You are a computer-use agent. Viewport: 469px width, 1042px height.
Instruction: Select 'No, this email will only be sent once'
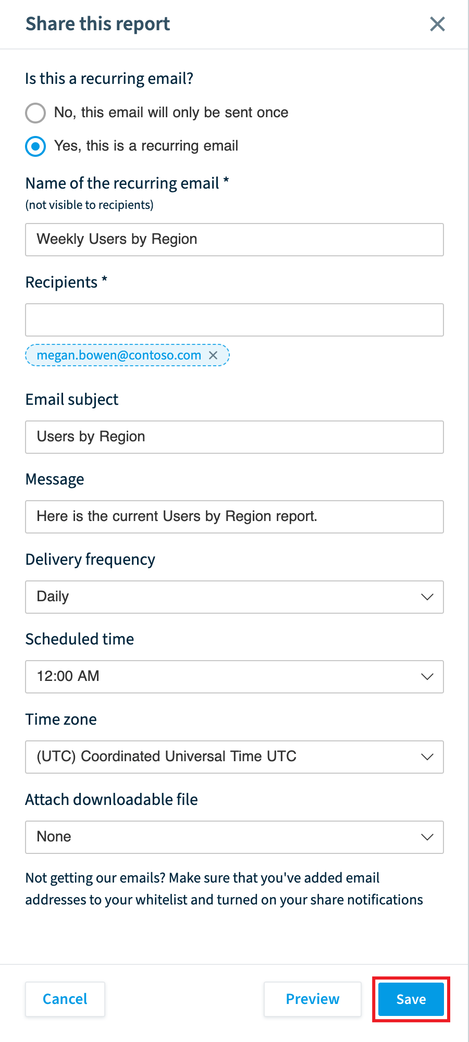35,113
